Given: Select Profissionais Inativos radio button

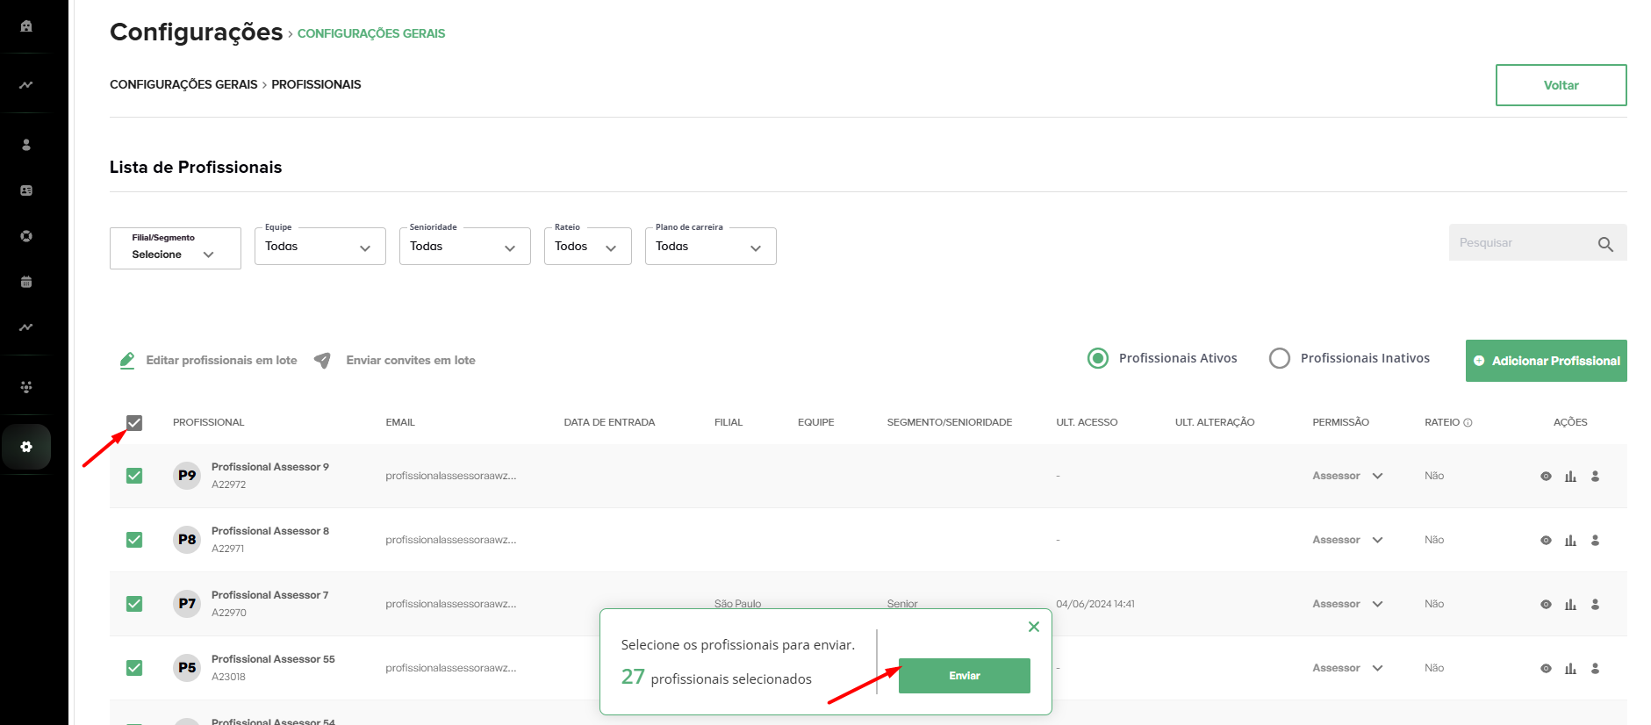Looking at the screenshot, I should (x=1279, y=359).
